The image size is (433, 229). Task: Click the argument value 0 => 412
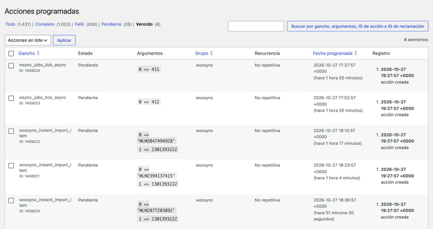(x=149, y=102)
